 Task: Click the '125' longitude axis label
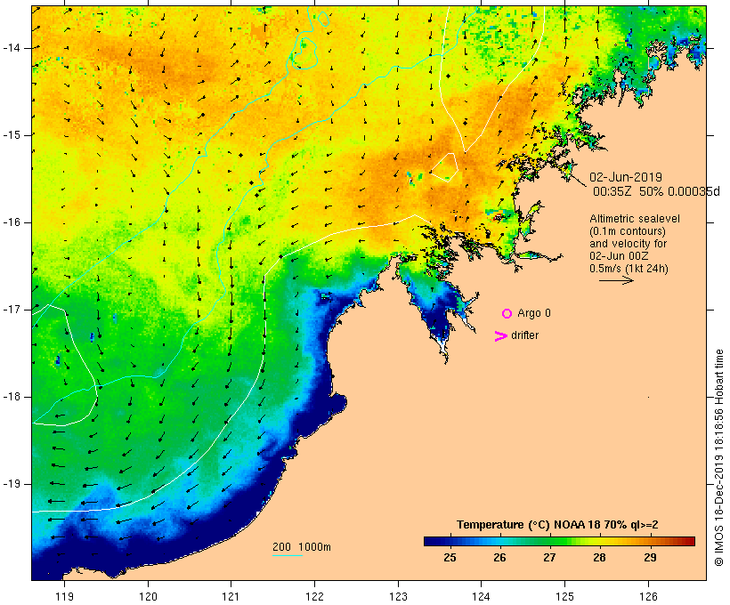[565, 597]
